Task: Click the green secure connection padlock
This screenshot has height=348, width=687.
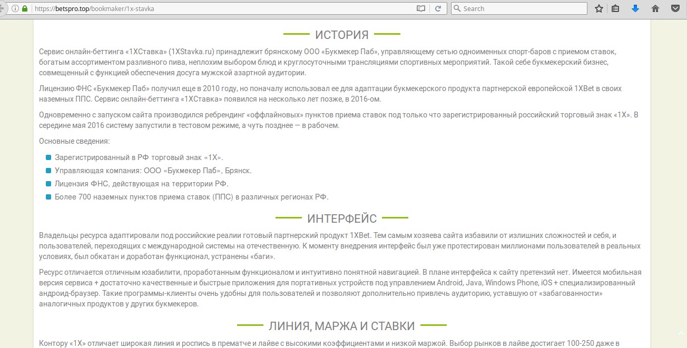Action: point(24,8)
